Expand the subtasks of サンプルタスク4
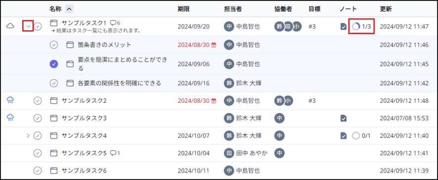This screenshot has height=180, width=438. [28, 136]
